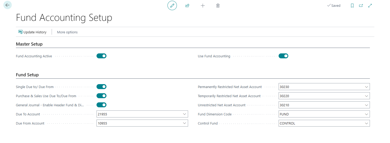Click the Temporarily Restricted Net Asset Account label

point(229,96)
